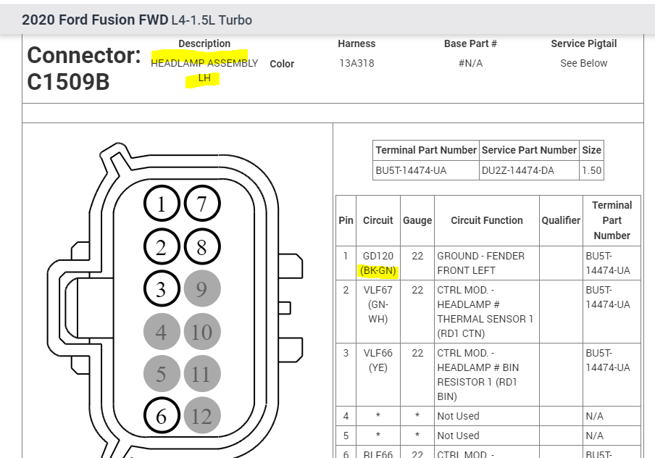The image size is (655, 458).
Task: Click greyed pin 11 in connector diagram
Action: click(x=201, y=374)
